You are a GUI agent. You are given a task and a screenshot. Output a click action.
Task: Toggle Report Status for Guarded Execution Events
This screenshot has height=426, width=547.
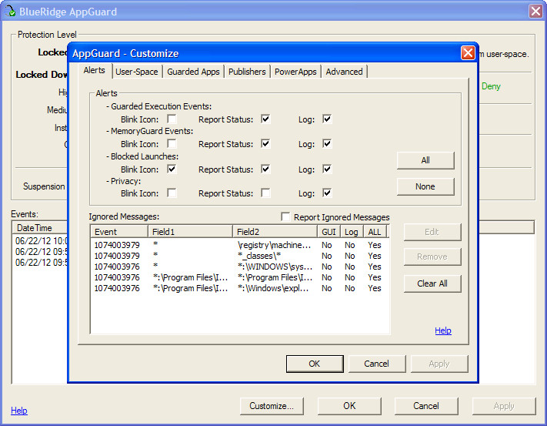(265, 119)
